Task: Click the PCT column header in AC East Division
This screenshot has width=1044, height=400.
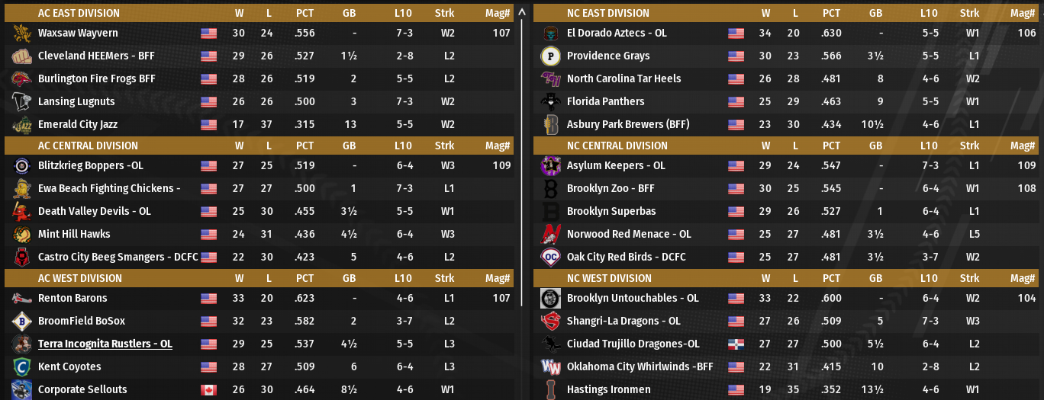Action: [304, 13]
